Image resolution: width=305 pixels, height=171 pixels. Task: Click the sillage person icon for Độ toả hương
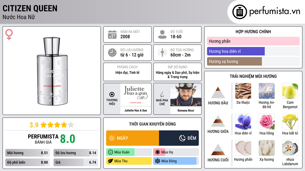click(162, 53)
